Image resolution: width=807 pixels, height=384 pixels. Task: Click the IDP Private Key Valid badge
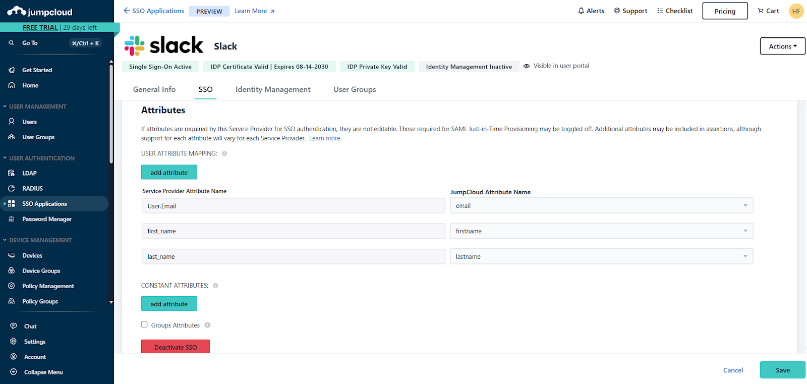click(377, 66)
